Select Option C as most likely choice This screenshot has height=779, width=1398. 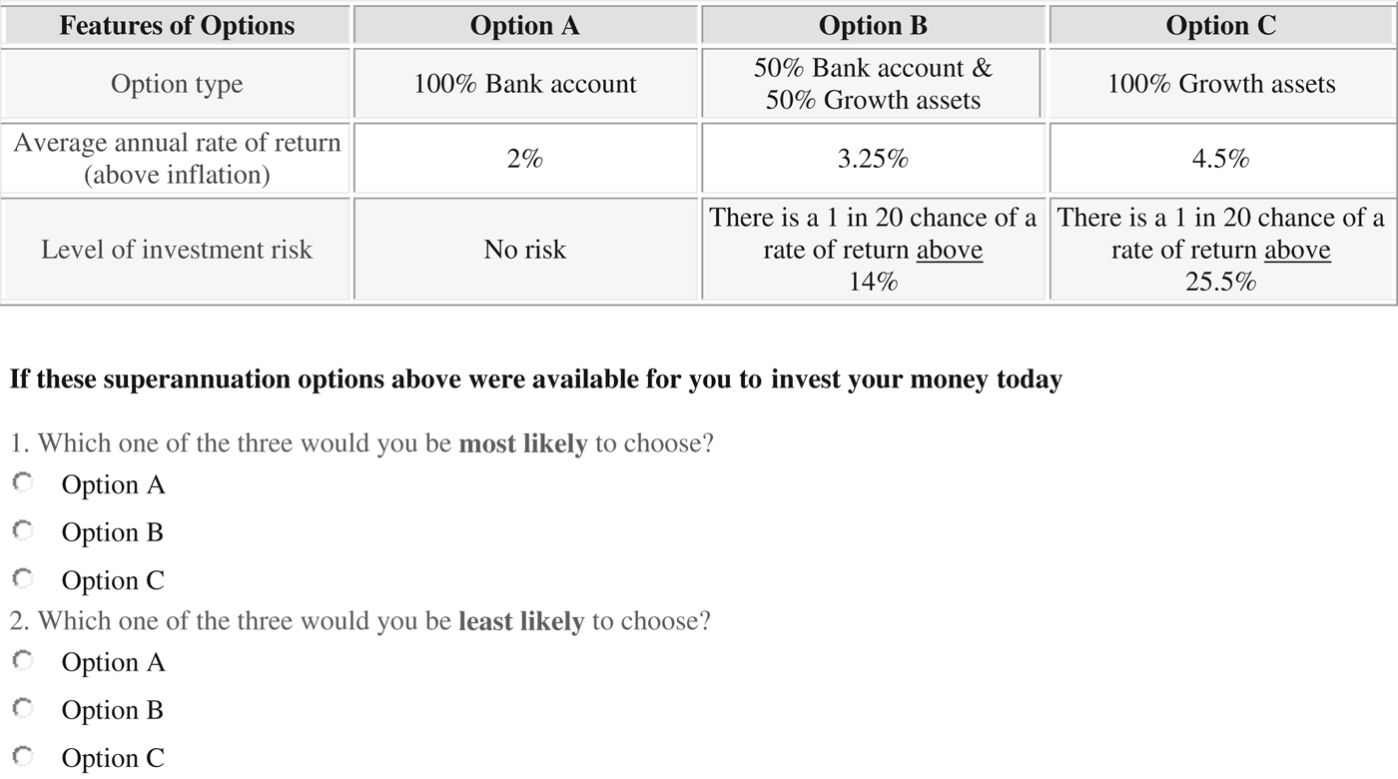tap(24, 578)
